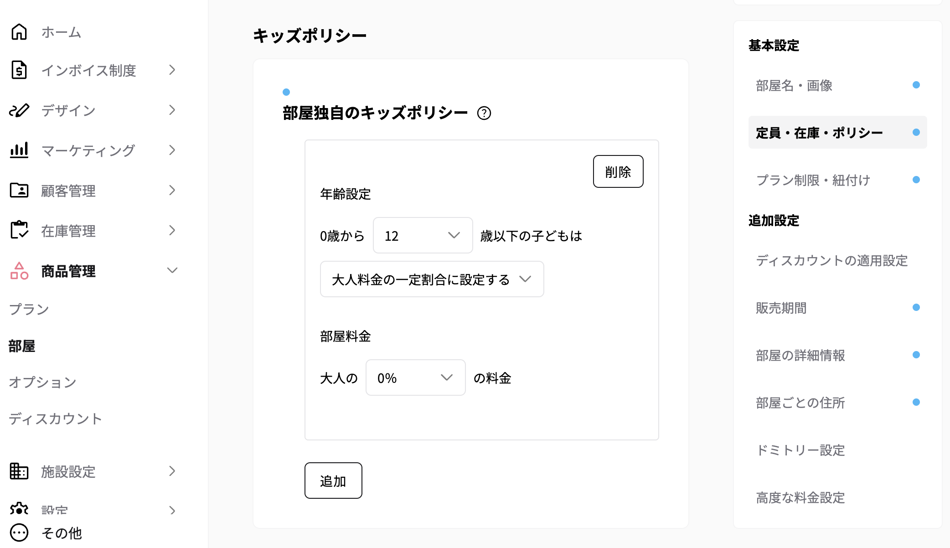Select the 施設設定 facility settings icon
The image size is (950, 548).
19,472
